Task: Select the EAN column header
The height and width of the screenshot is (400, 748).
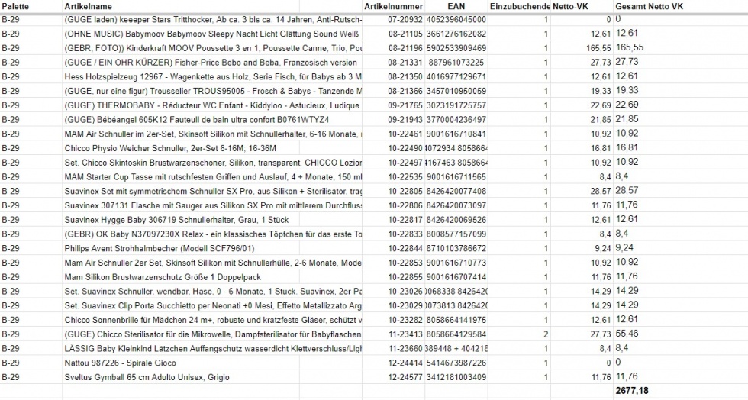Action: (x=456, y=6)
